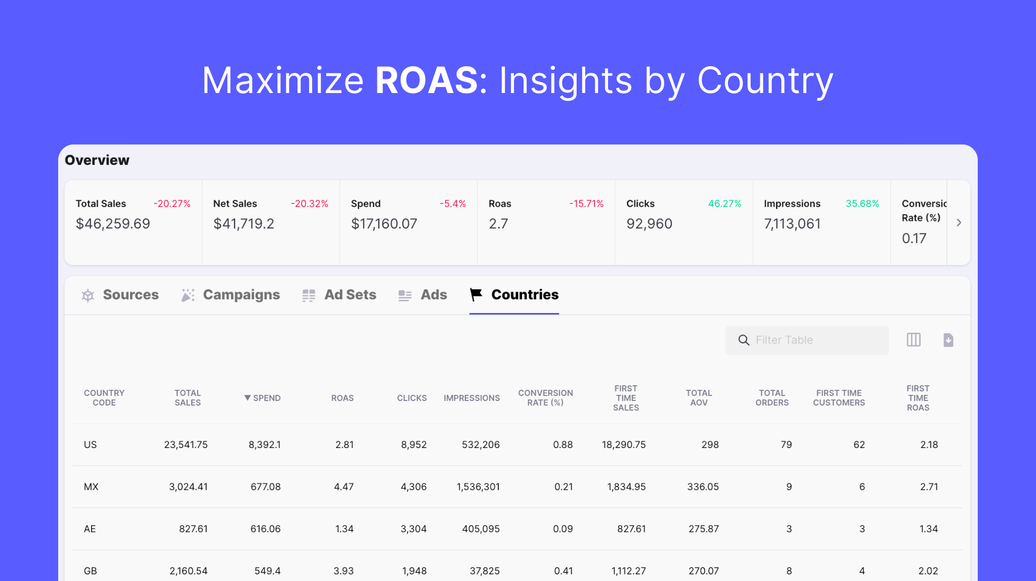Screen dimensions: 1036x581
Task: Toggle the Spend column sort arrow
Action: click(247, 398)
